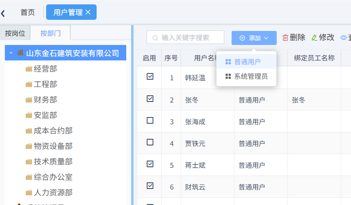This screenshot has height=205, width=351.
Task: Click user name 蒋士斌
Action: point(195,165)
